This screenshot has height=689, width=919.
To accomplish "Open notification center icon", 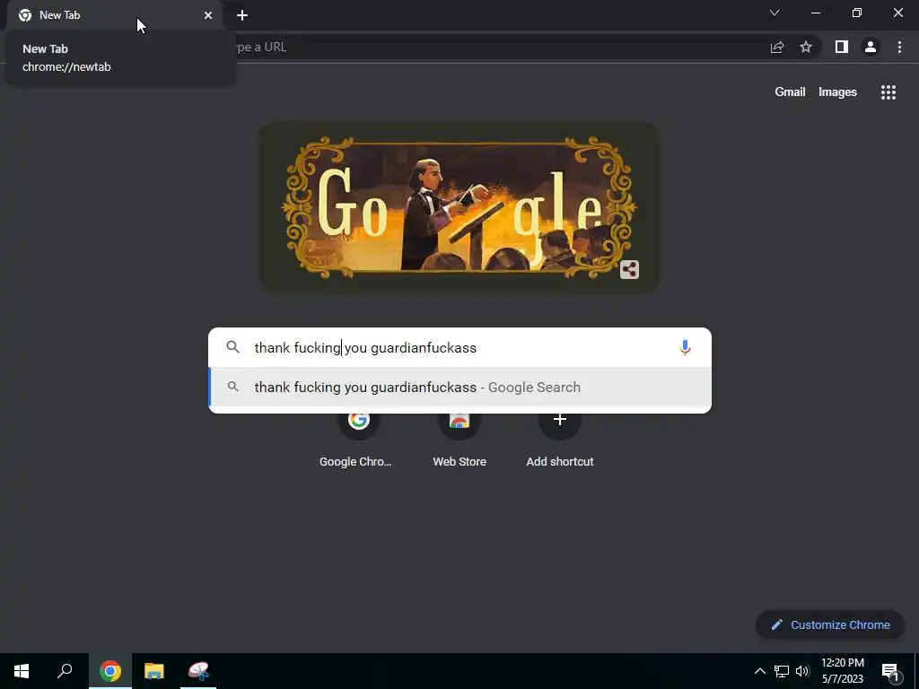I will (x=890, y=671).
